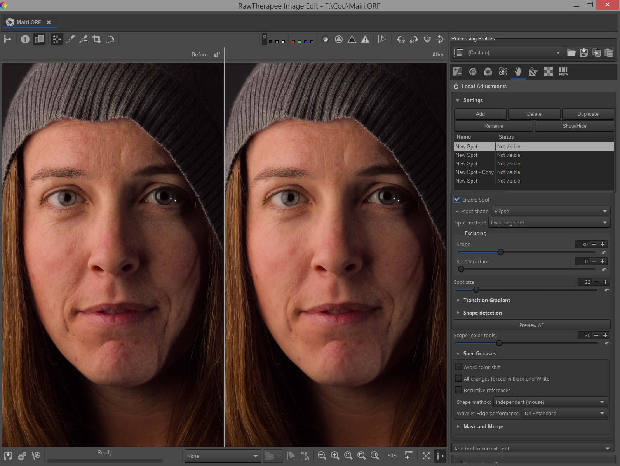This screenshot has height=466, width=620.
Task: Increase Spot size with the plus button
Action: 605,282
